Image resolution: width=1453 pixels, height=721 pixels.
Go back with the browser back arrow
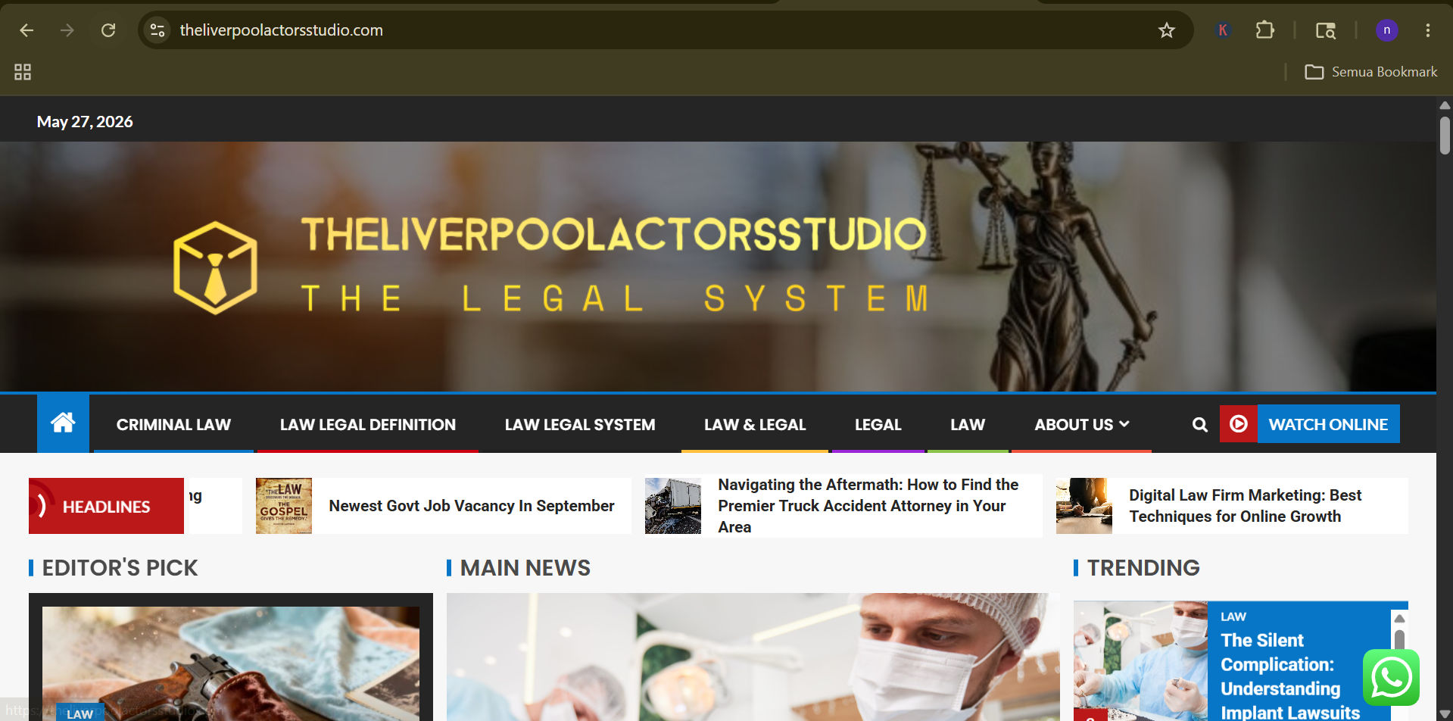click(27, 30)
